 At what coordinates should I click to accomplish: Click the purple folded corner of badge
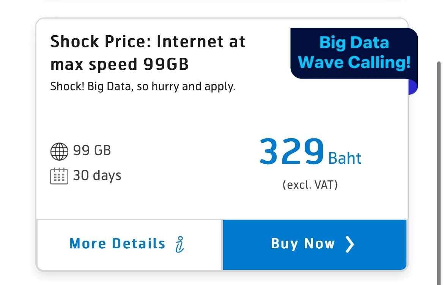coord(413,88)
